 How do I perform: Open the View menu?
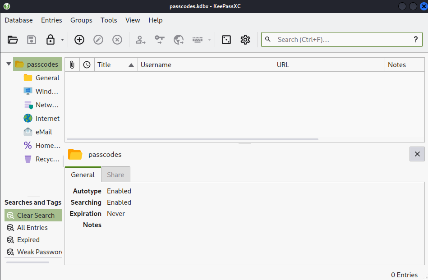pos(133,20)
